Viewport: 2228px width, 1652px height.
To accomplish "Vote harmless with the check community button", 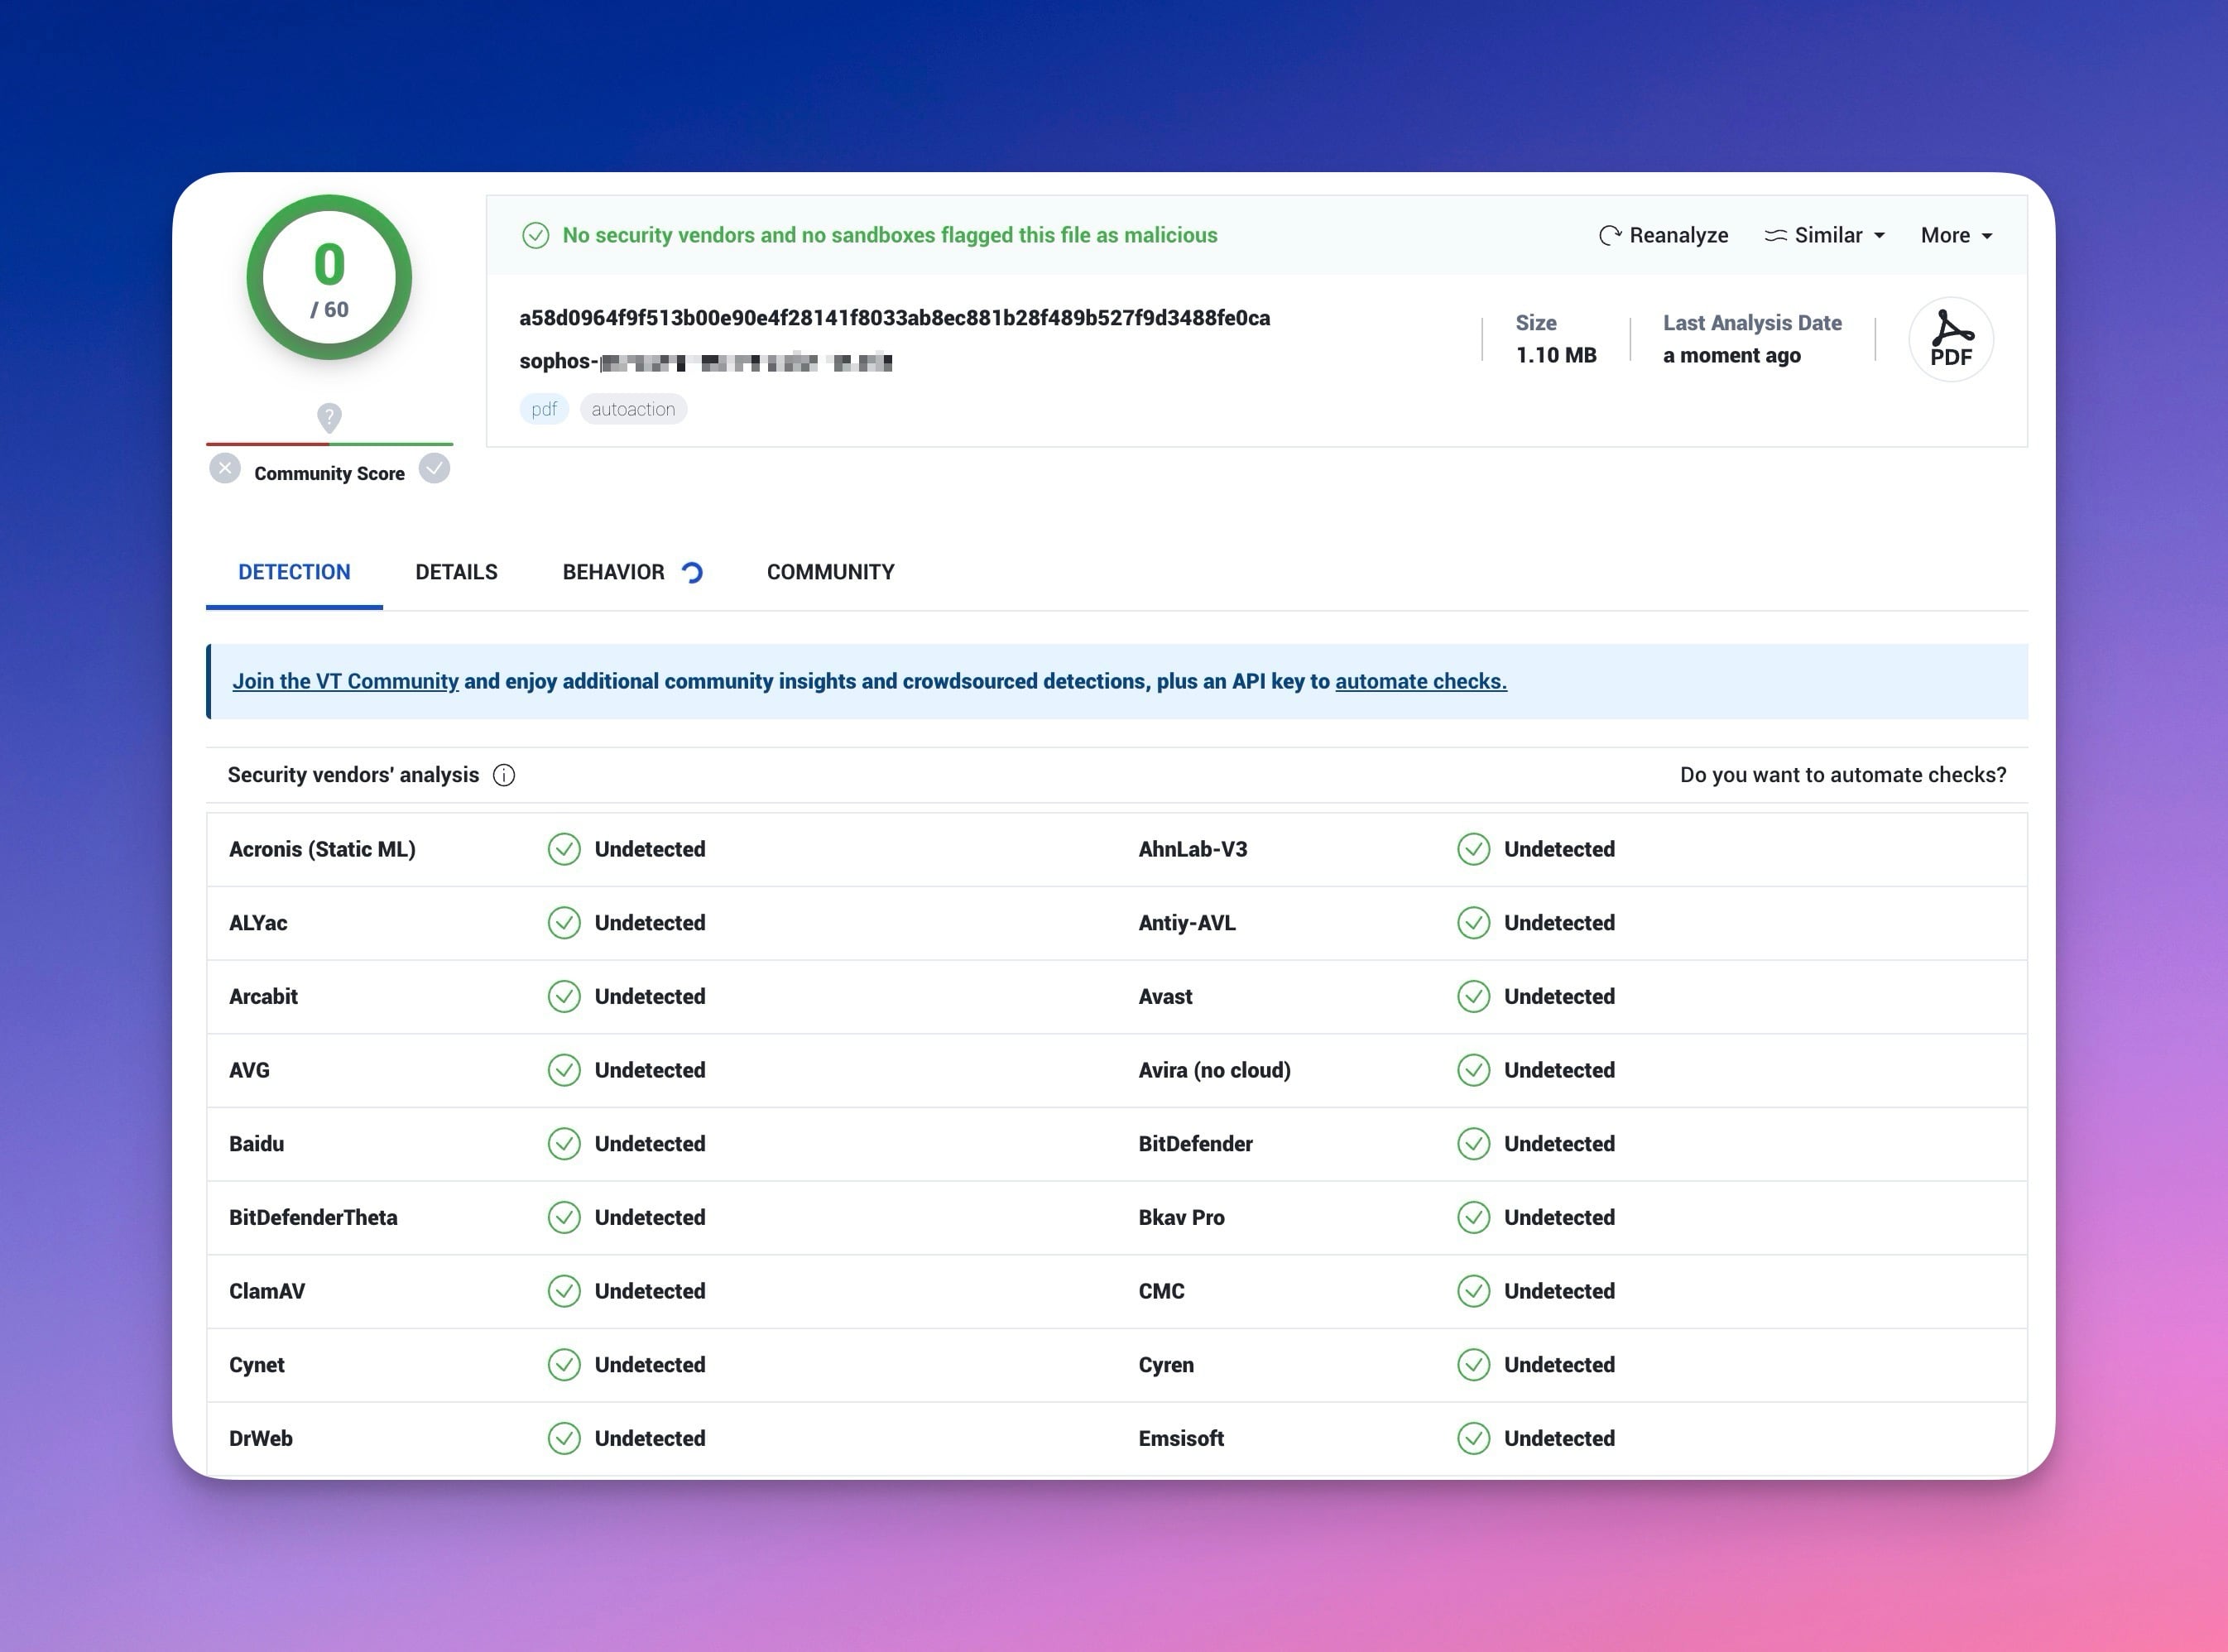I will 434,469.
